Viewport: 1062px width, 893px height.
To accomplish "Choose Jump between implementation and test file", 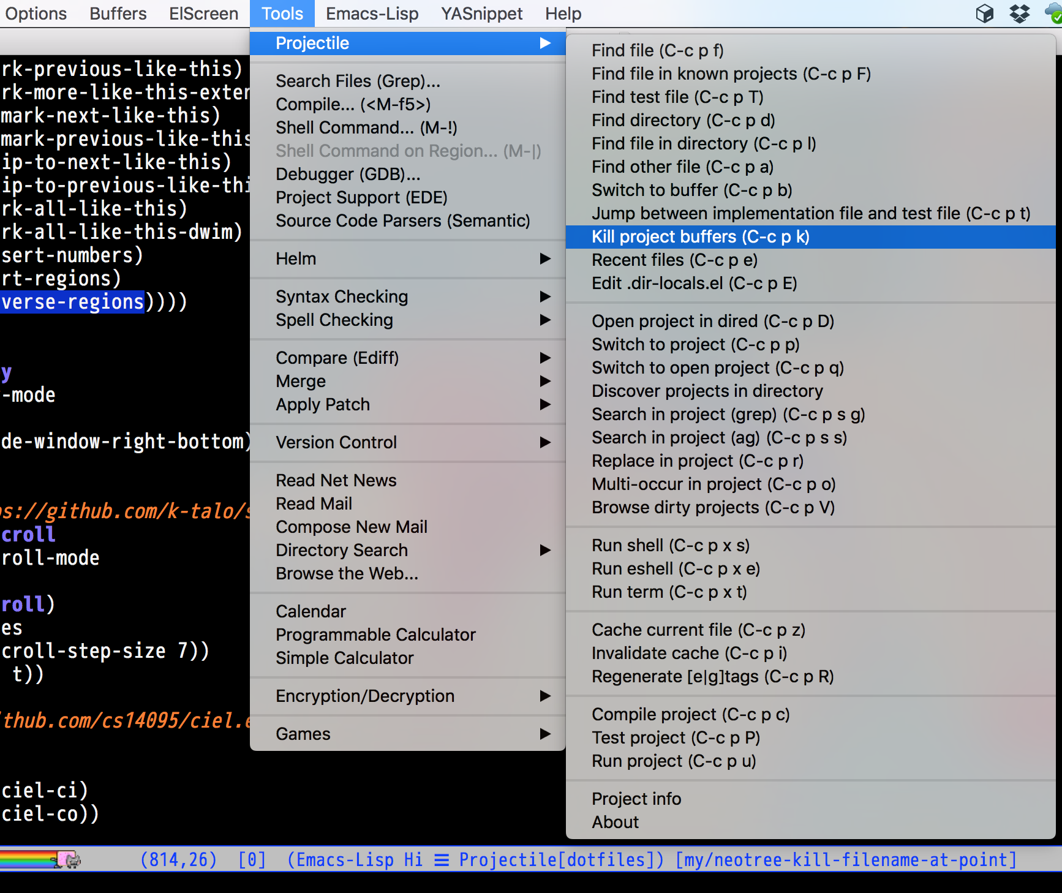I will pos(811,213).
